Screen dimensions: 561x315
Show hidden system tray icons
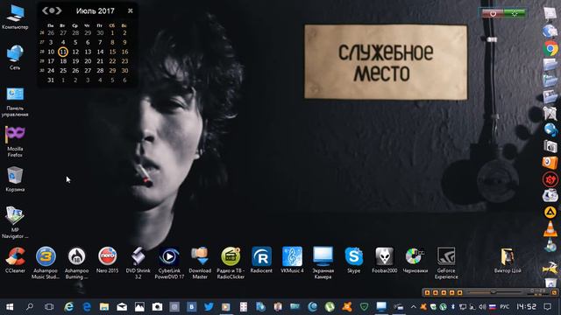[413, 307]
